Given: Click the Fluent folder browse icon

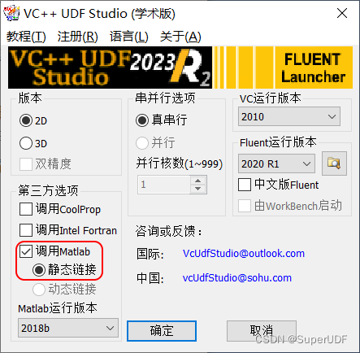Looking at the screenshot, I should (334, 163).
